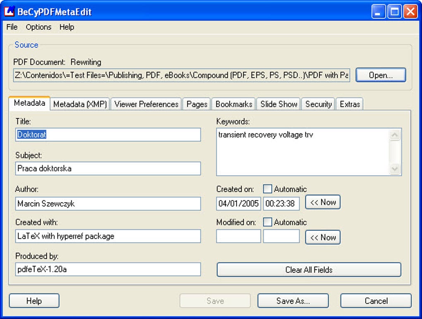Viewport: 422px width, 319px height.
Task: Click the Created on date field
Action: pyautogui.click(x=238, y=204)
